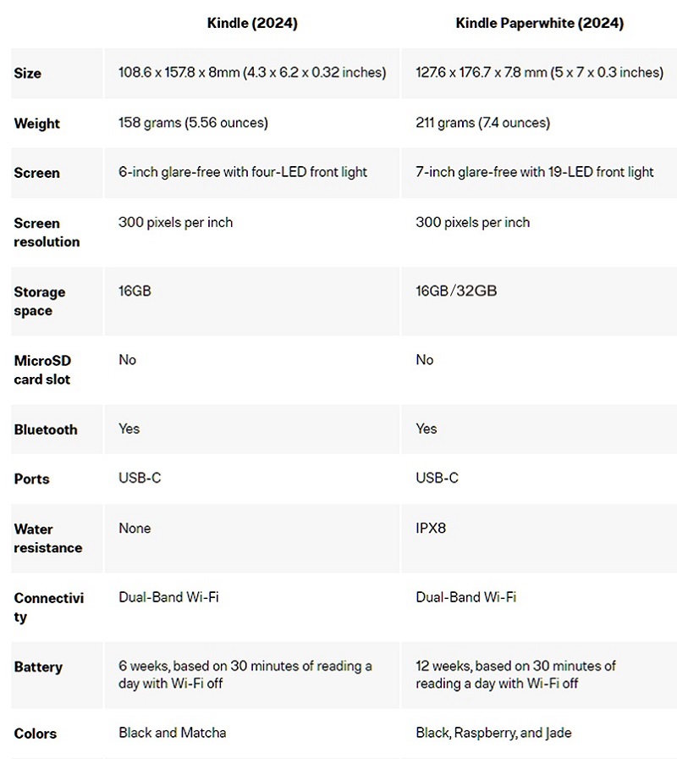Viewport: 677px width, 759px height.
Task: Click the Ports row label
Action: tap(32, 479)
